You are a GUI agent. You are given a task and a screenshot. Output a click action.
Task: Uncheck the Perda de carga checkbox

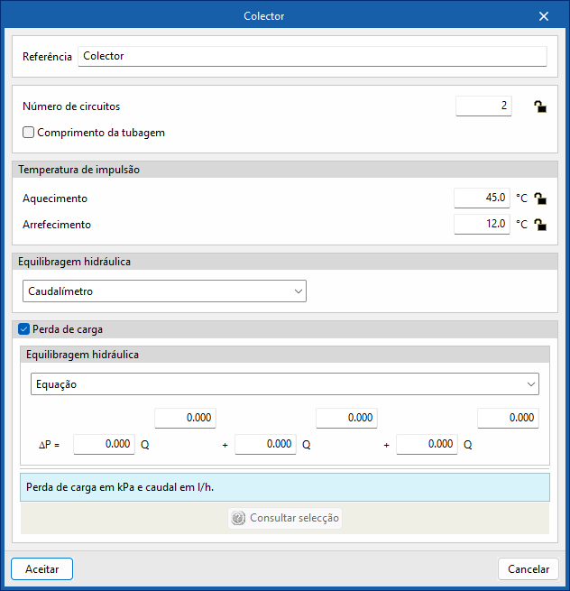pos(23,329)
